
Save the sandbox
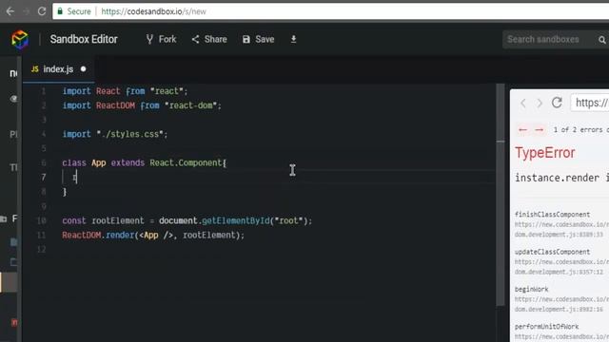click(x=258, y=39)
